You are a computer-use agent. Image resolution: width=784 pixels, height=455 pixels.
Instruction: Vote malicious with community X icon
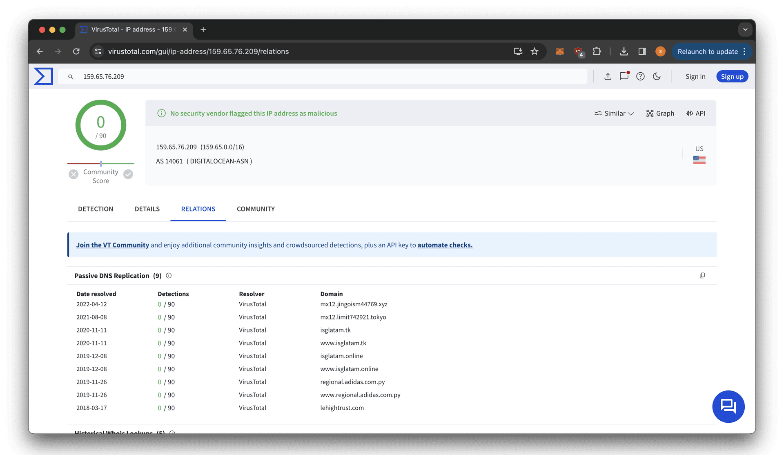(x=73, y=174)
